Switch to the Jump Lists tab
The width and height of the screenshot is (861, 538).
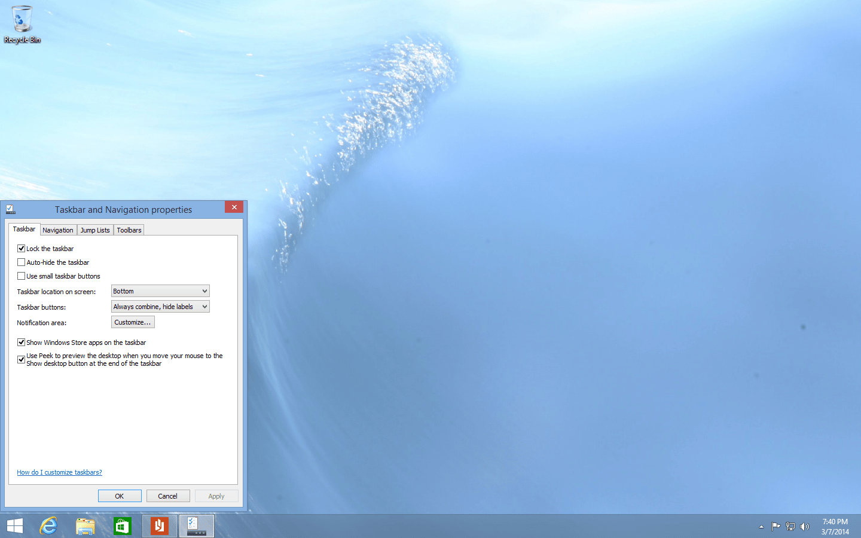click(95, 230)
